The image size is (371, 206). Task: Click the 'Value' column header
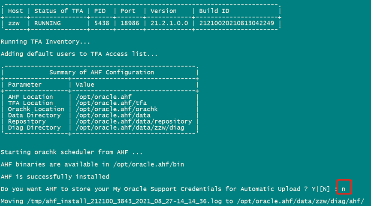pos(85,85)
